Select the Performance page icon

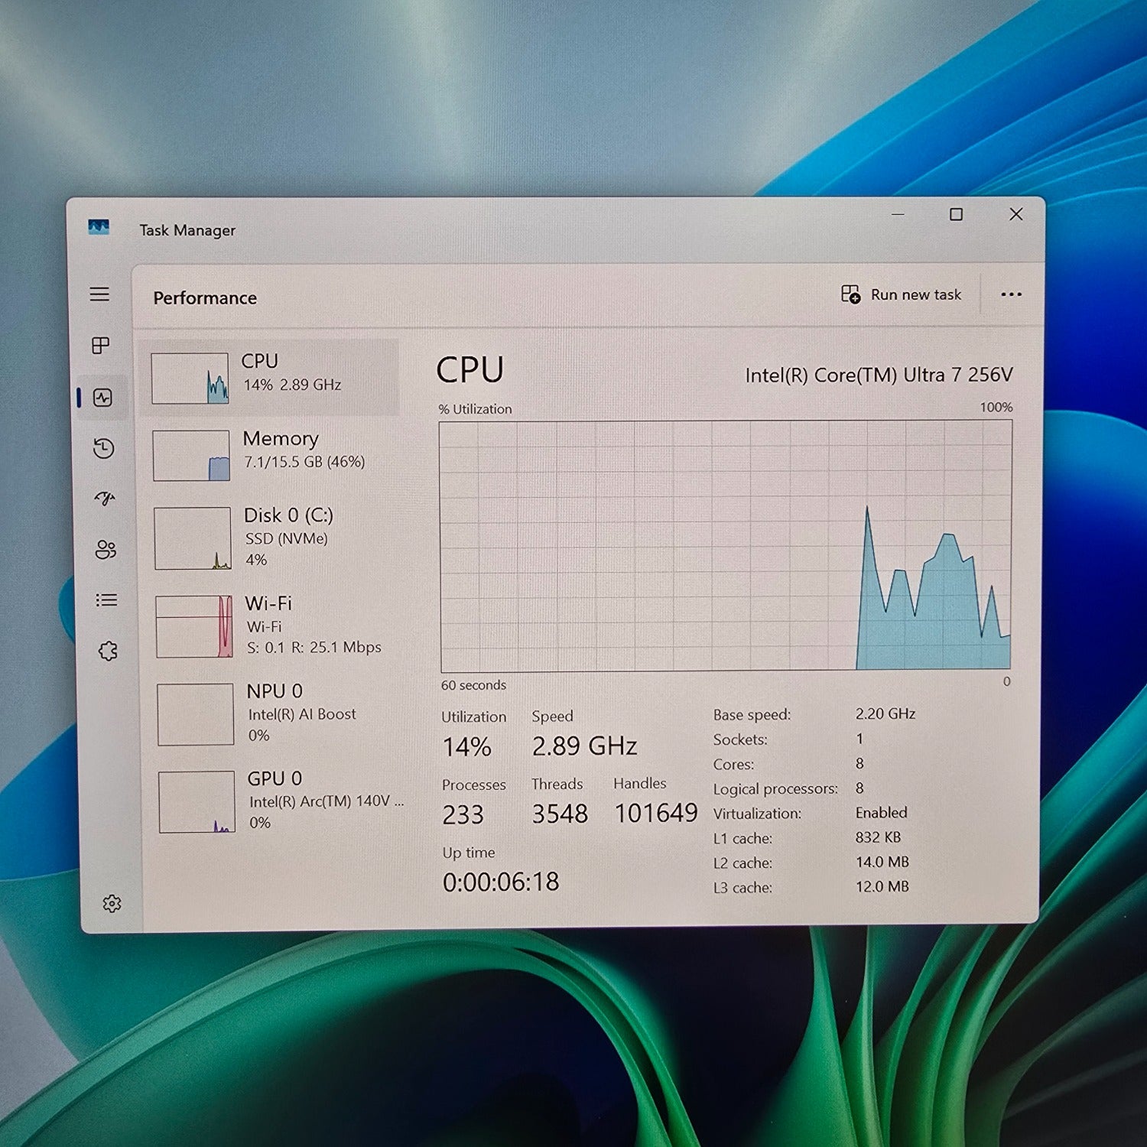point(102,398)
